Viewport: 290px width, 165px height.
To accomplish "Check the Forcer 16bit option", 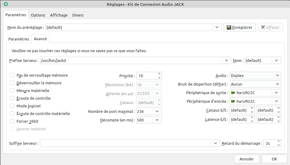I will 12,121.
